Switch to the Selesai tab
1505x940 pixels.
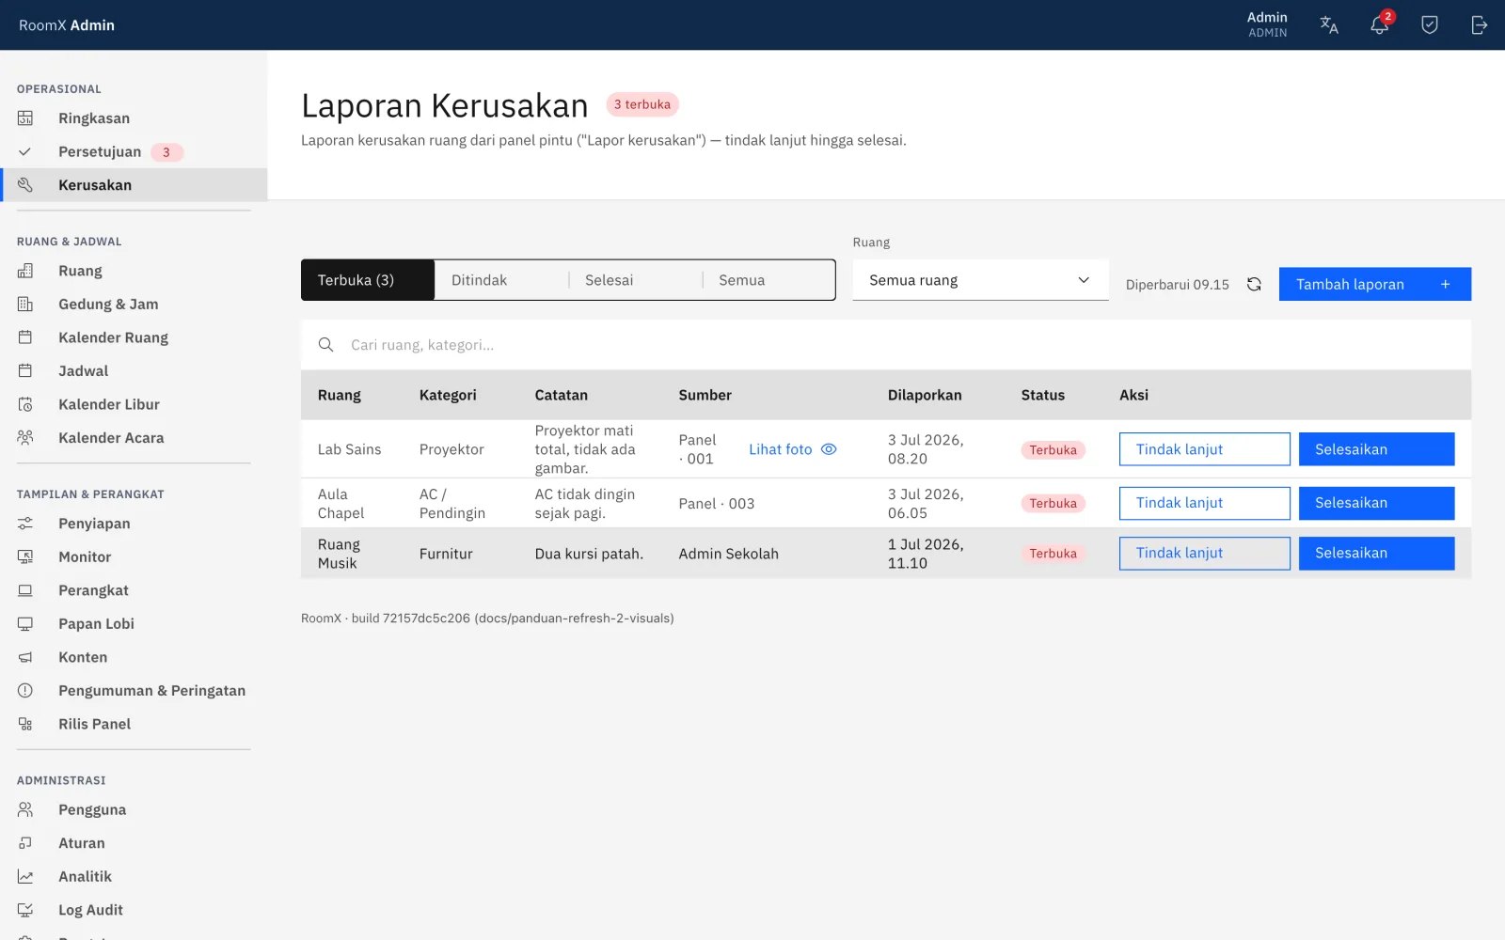click(x=635, y=280)
